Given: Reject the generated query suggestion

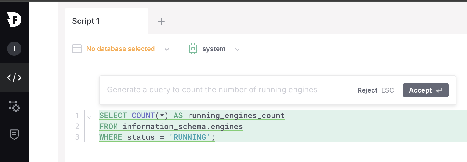Looking at the screenshot, I should [x=375, y=90].
